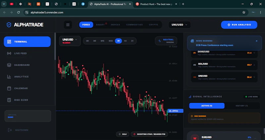Click the Live Feed broadcast icon
The height and width of the screenshot is (140, 265).
click(x=9, y=53)
